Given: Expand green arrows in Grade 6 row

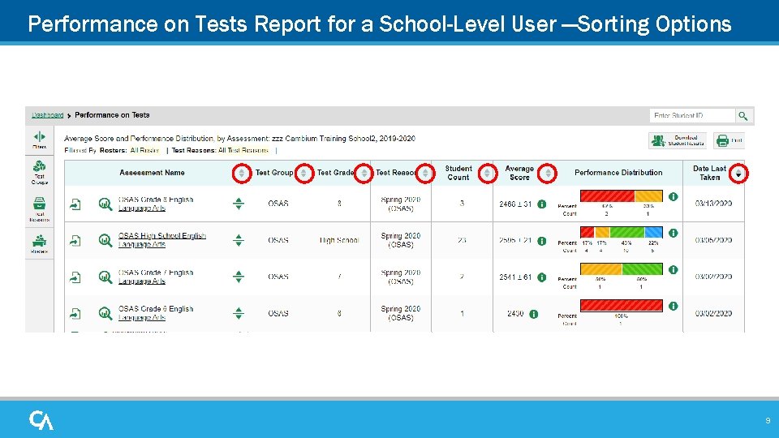Looking at the screenshot, I should (239, 313).
